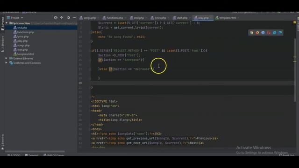Toggle the Favorites tool window side tab

pos(2,142)
